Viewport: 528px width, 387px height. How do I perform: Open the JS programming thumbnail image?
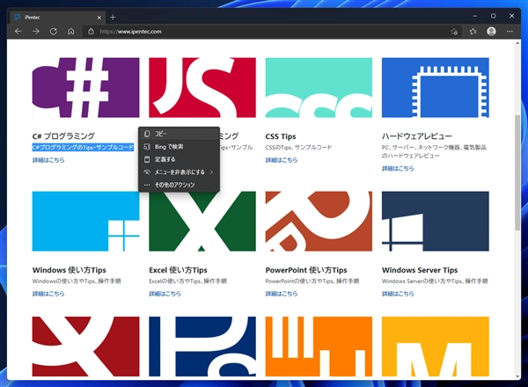coord(202,87)
